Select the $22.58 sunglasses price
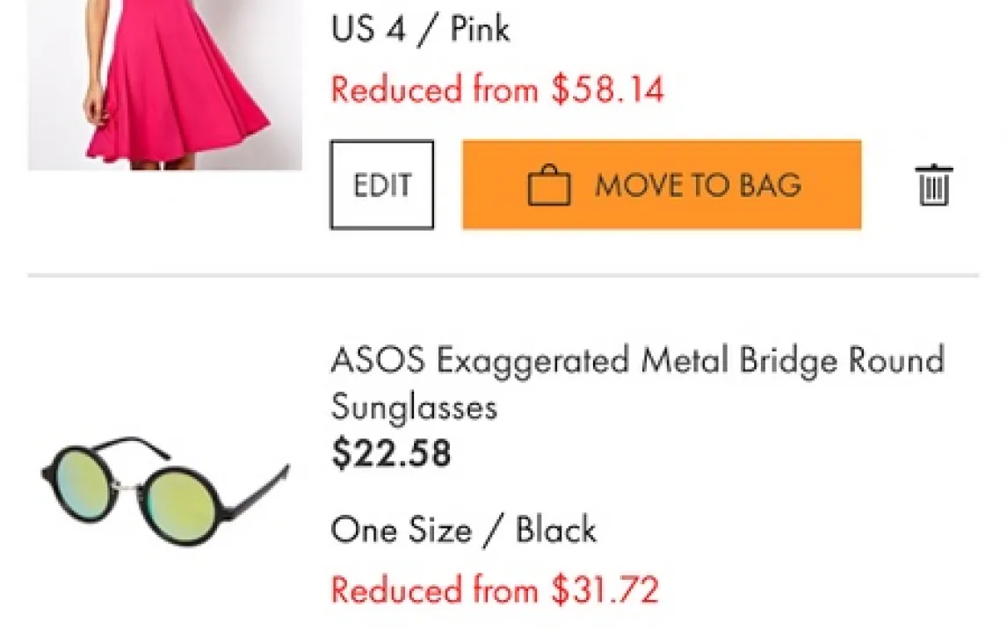The height and width of the screenshot is (629, 1007). coord(391,453)
